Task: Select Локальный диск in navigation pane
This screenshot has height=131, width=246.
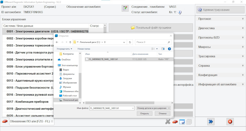Action: pos(66,100)
